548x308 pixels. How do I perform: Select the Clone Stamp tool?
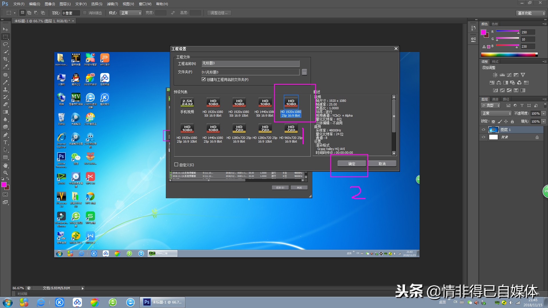pyautogui.click(x=5, y=89)
